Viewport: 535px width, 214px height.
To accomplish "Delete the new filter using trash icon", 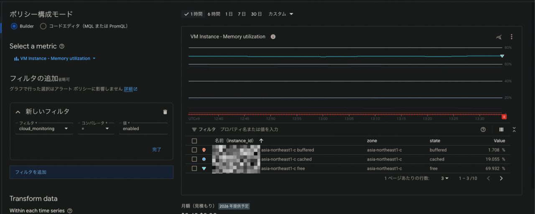I will [165, 112].
